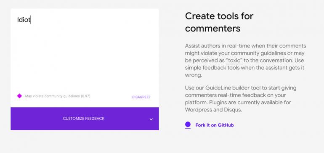This screenshot has height=153, width=324.
Task: Click the purple diamond toxicity indicator icon
Action: click(x=19, y=96)
